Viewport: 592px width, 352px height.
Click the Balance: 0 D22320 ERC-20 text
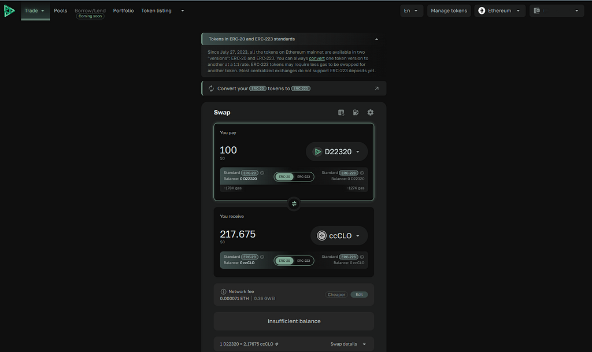(x=240, y=179)
